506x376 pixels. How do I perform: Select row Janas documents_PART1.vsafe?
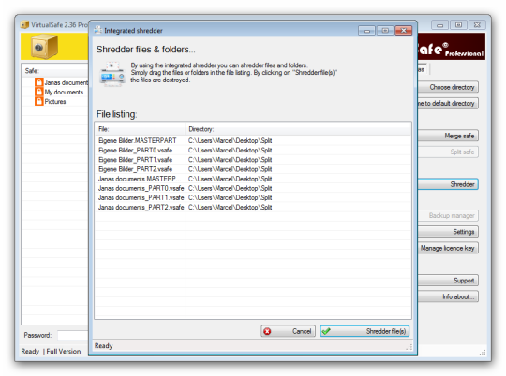pos(253,198)
